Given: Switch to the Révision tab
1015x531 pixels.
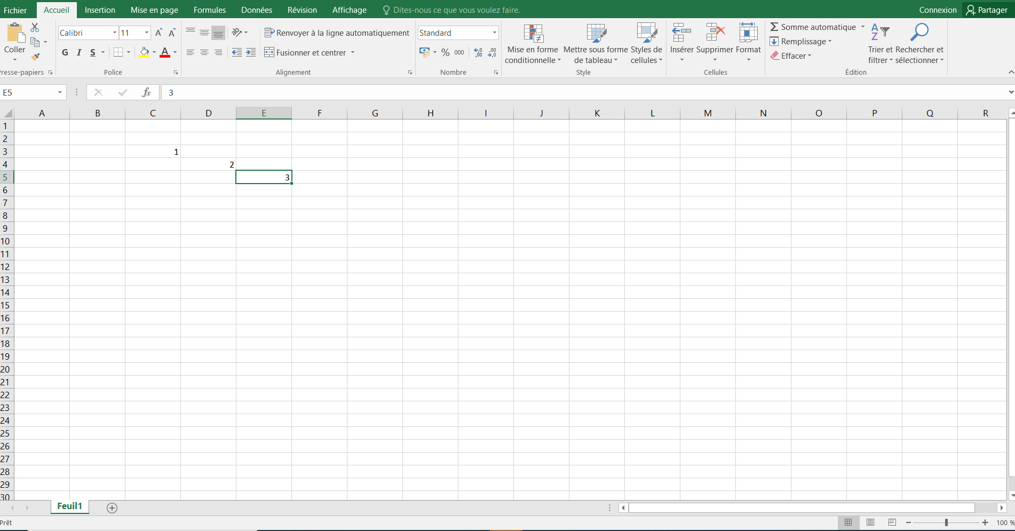Looking at the screenshot, I should click(302, 10).
